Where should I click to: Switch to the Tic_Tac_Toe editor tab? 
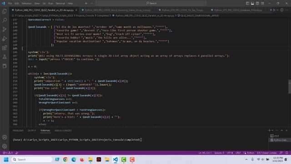182,10
